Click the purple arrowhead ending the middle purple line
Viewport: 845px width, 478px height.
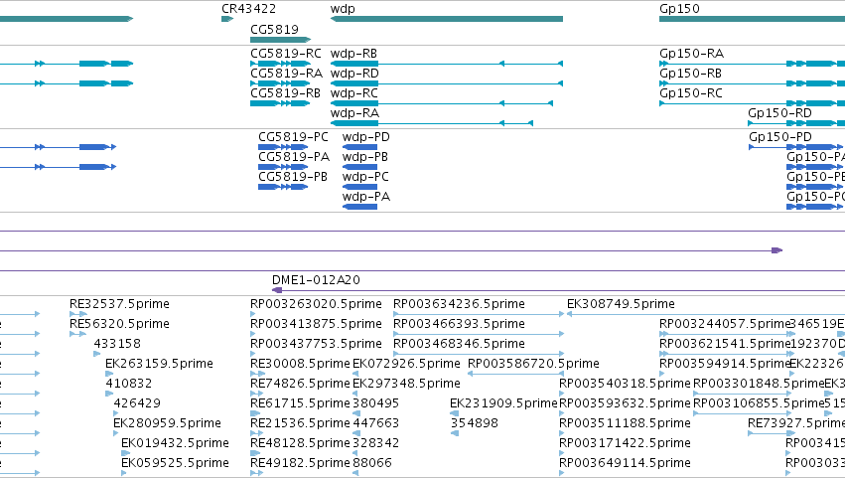pos(777,250)
